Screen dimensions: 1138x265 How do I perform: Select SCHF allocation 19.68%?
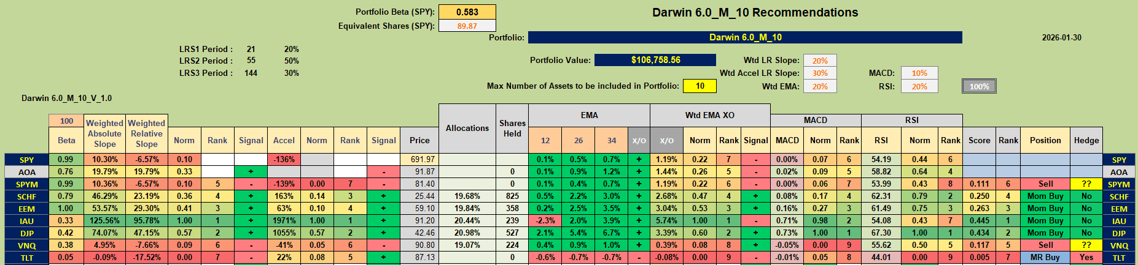pyautogui.click(x=467, y=196)
